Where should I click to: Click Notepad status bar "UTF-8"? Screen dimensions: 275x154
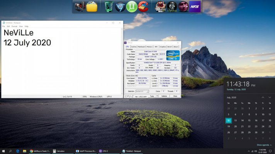[109, 97]
